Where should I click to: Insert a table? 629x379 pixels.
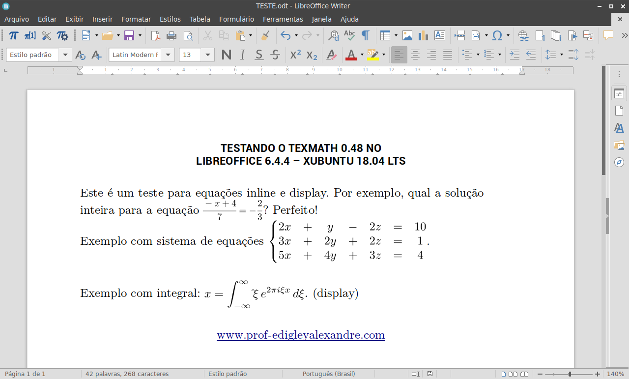(x=385, y=35)
